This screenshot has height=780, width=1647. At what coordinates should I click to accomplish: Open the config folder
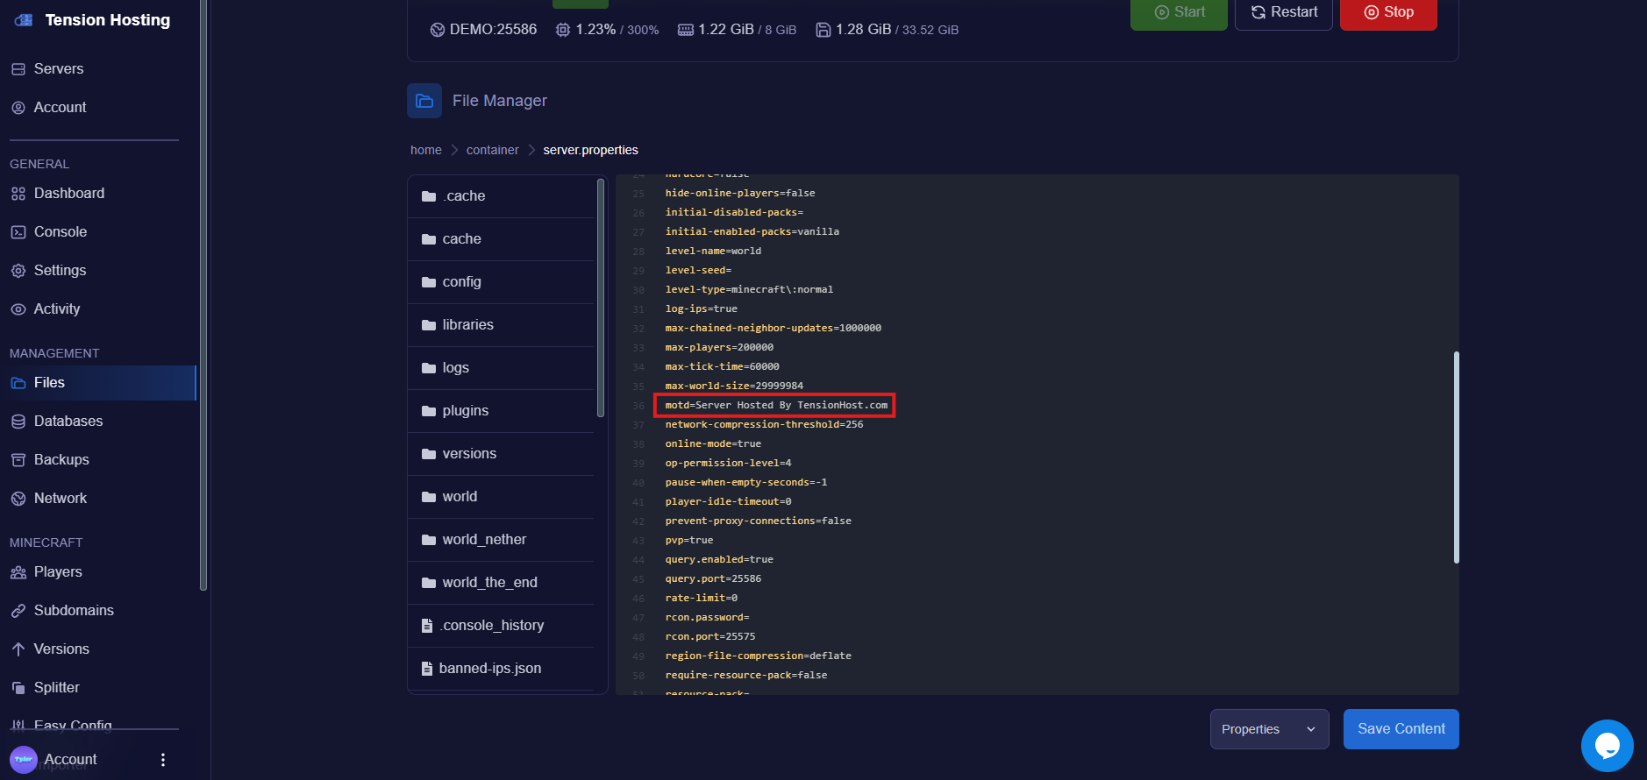501,282
